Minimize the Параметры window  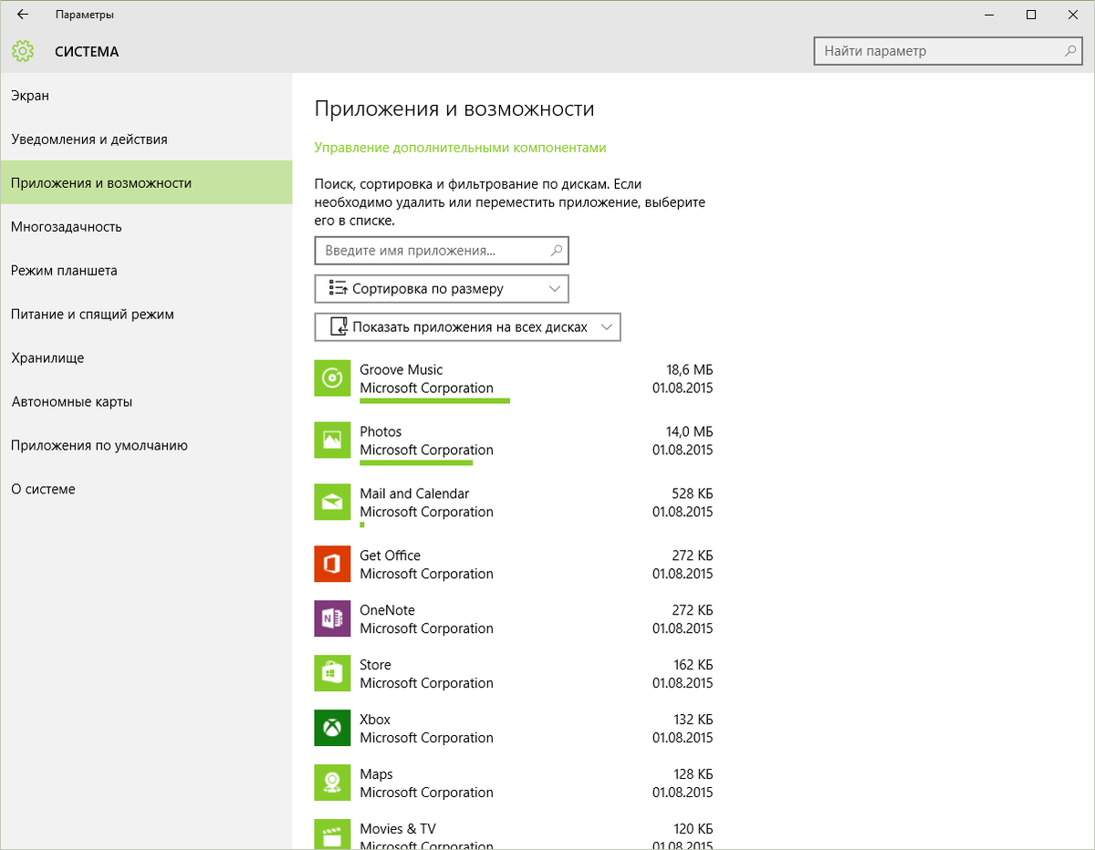[x=989, y=15]
